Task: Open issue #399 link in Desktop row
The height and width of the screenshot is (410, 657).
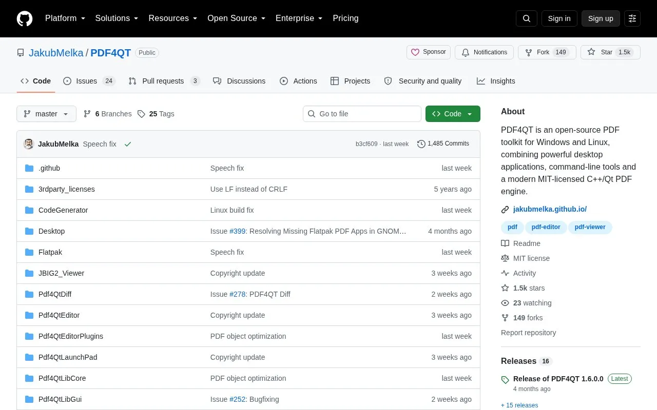Action: 238,231
